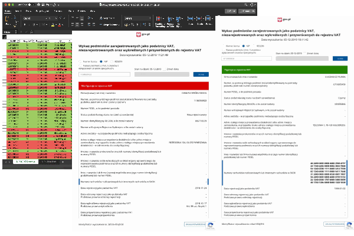
Task: Switch to the Insert ribbon tab
Action: 17,11
